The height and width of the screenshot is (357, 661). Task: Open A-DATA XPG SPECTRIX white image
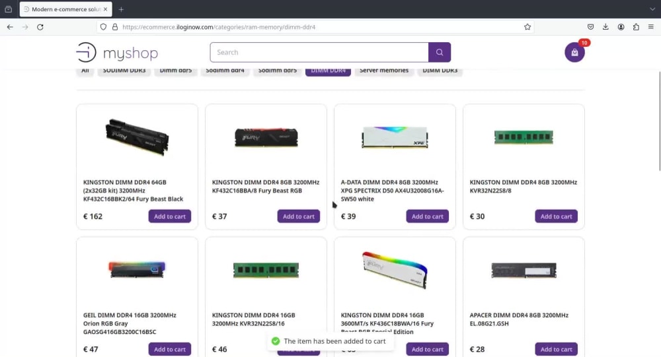click(x=395, y=137)
